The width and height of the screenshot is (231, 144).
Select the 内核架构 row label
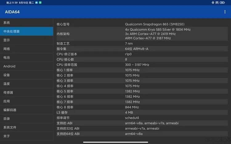tap(63, 34)
